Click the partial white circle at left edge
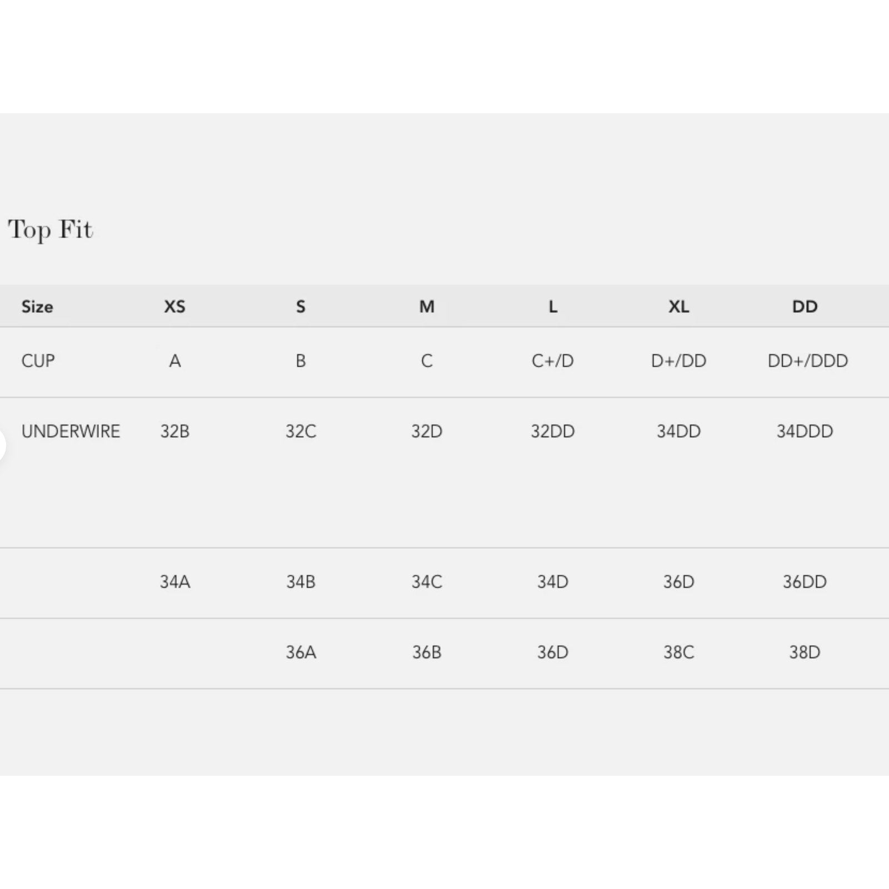The image size is (889, 889). point(2,445)
